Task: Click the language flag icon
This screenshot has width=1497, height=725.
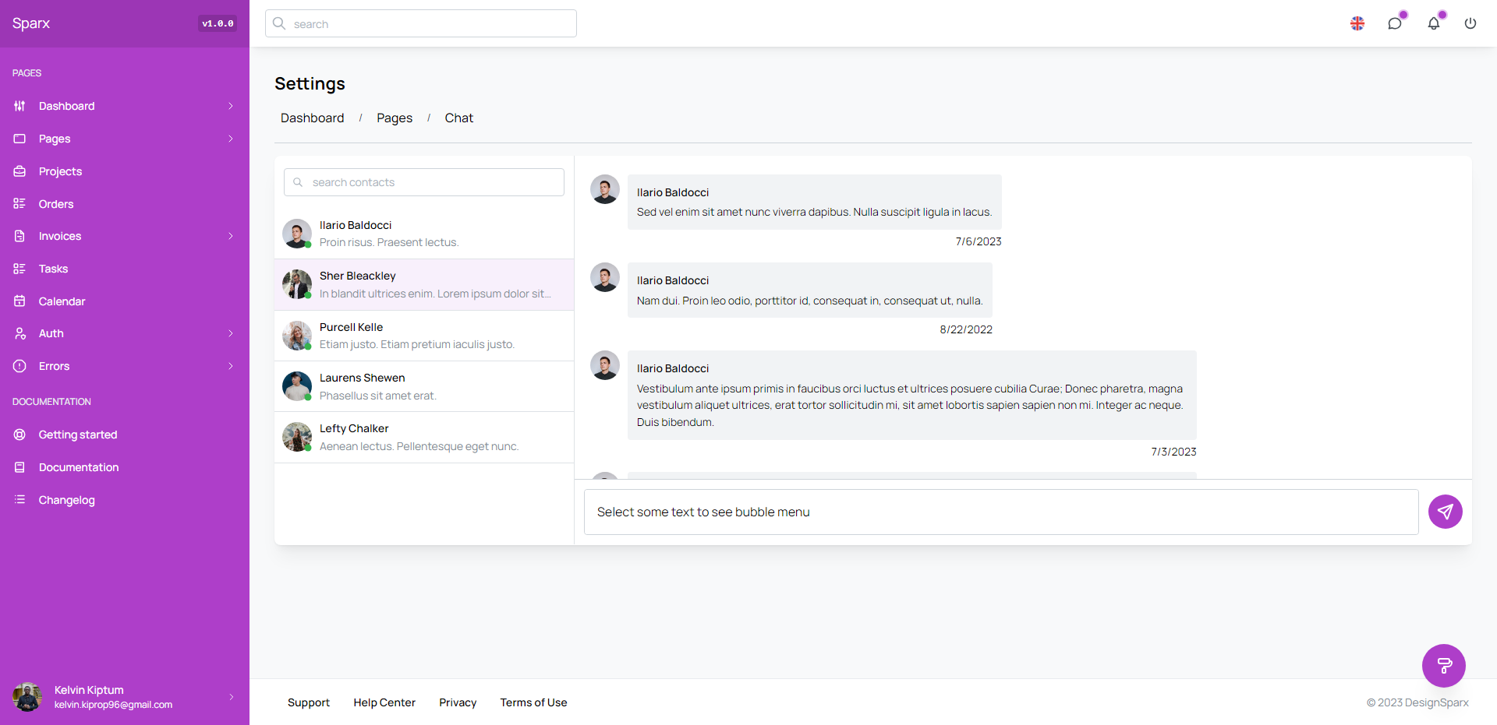Action: tap(1357, 23)
